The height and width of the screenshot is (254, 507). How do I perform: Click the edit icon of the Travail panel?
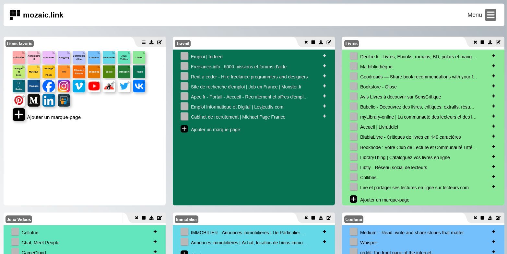pyautogui.click(x=329, y=42)
